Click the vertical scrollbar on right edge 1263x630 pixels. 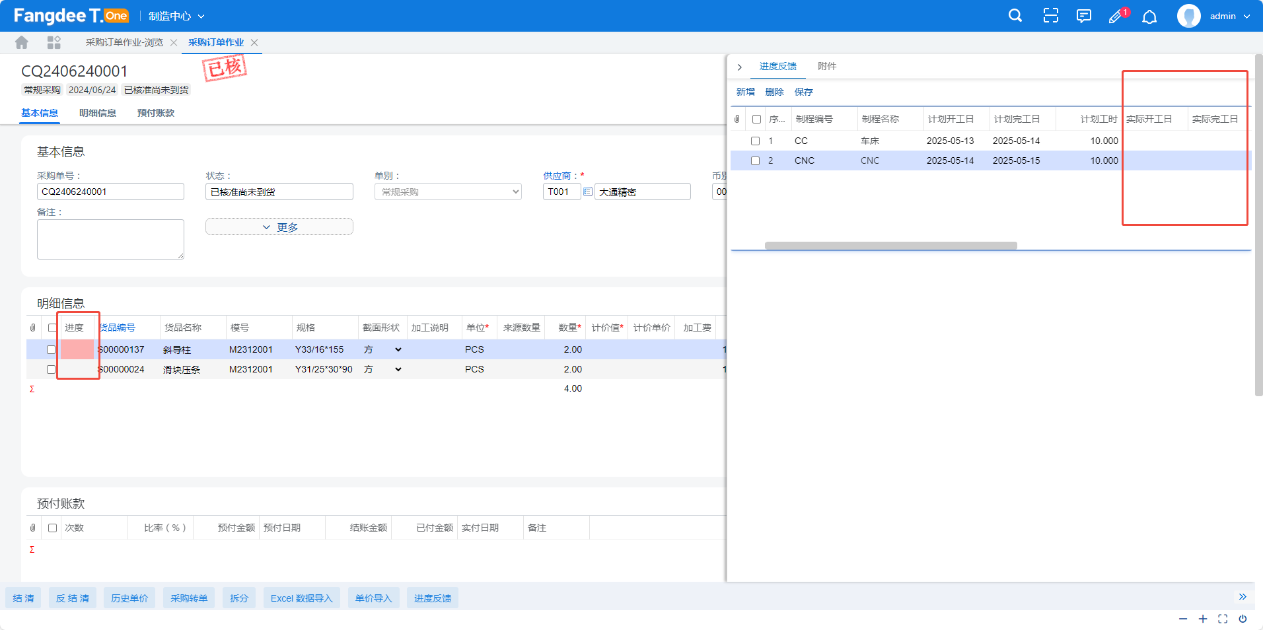point(1258,225)
